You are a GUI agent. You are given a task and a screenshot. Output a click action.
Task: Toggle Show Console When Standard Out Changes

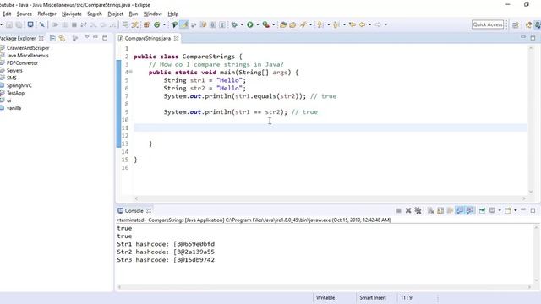pos(460,210)
